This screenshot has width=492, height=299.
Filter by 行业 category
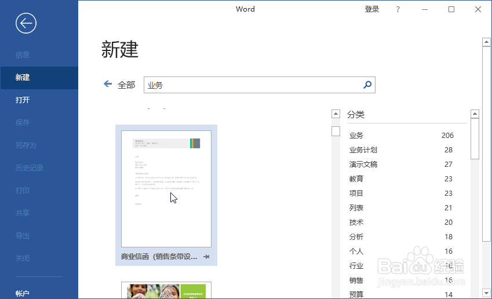(402, 266)
